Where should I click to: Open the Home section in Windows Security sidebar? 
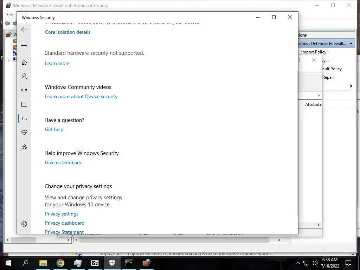pos(24,63)
